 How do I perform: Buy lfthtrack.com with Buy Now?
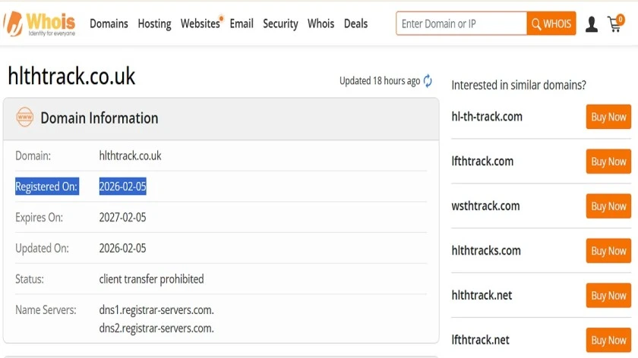[x=608, y=162]
